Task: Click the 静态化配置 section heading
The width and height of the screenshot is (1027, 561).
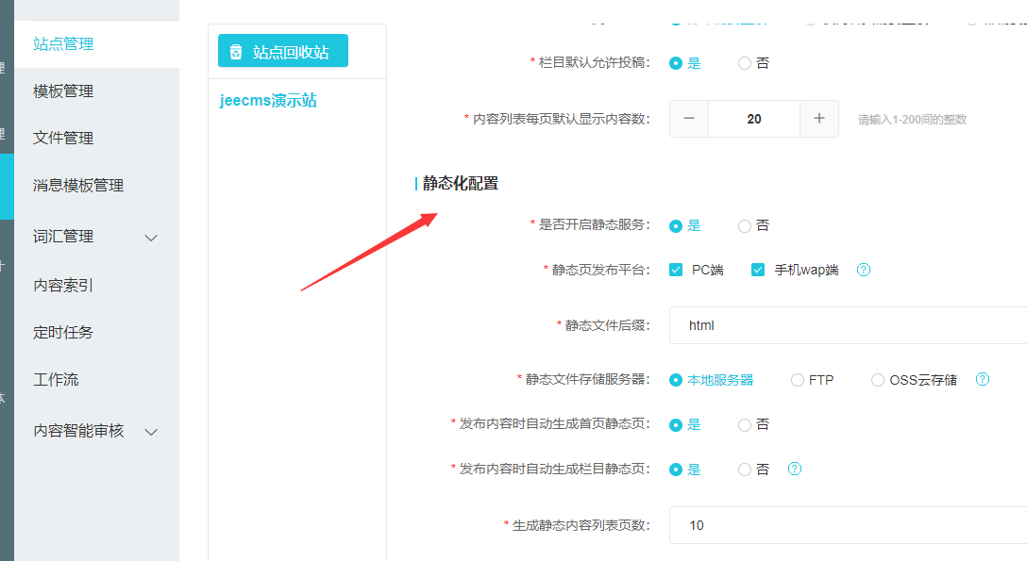Action: pos(461,184)
